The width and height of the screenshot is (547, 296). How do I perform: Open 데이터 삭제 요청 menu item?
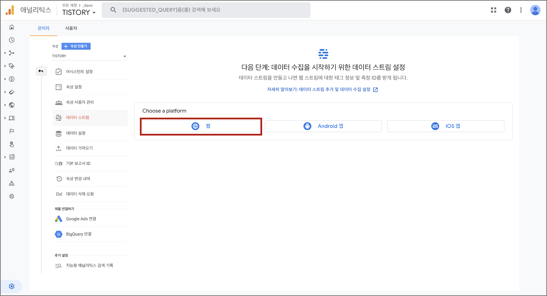pyautogui.click(x=90, y=194)
